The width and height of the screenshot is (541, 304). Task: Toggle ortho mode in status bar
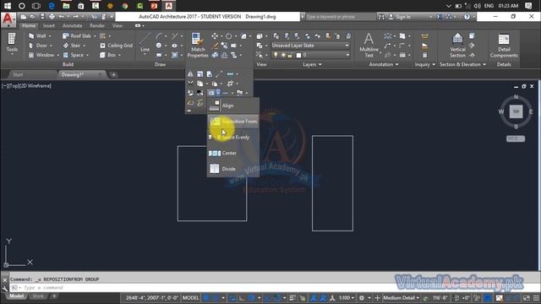point(242,298)
